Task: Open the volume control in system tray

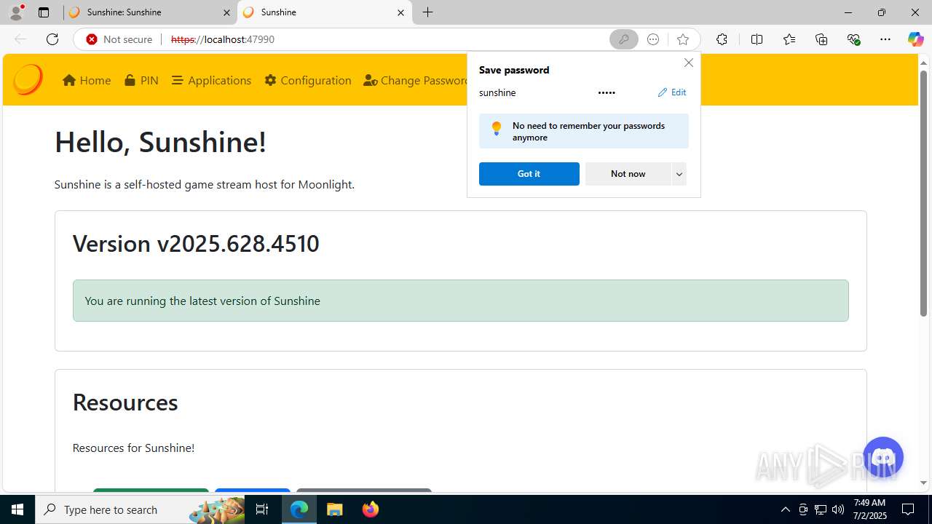Action: pyautogui.click(x=838, y=509)
